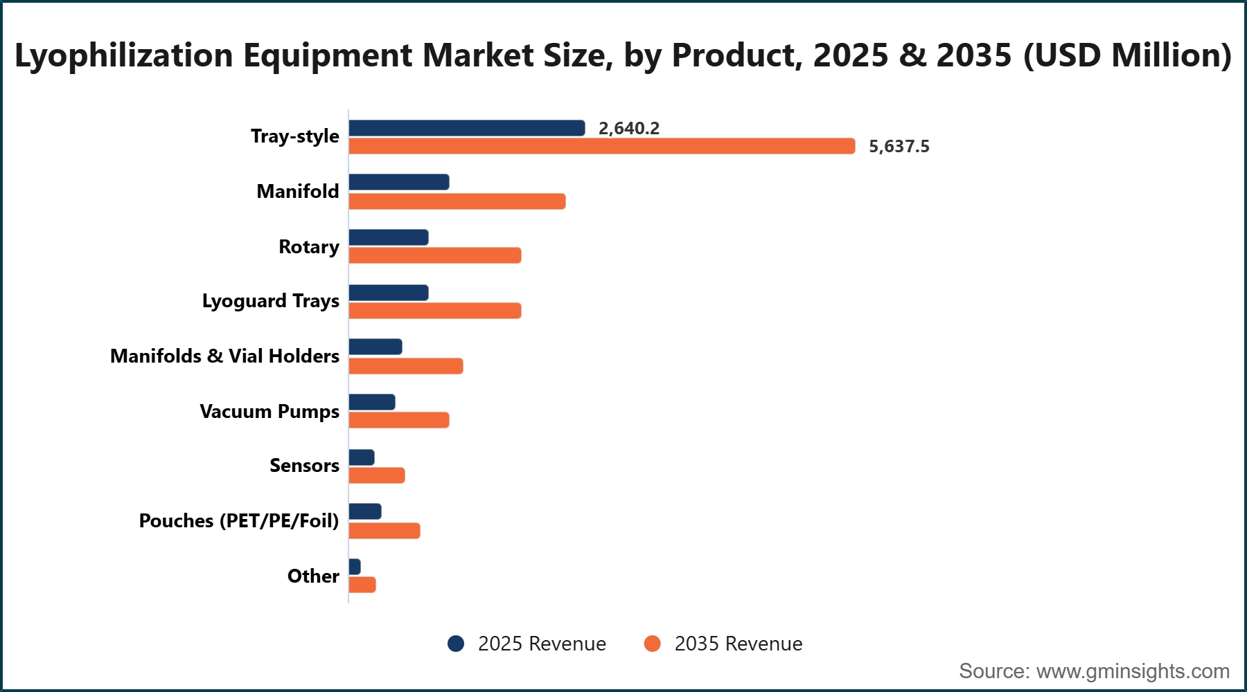Image resolution: width=1247 pixels, height=692 pixels.
Task: Click the 5,637.5 value label
Action: pos(899,146)
